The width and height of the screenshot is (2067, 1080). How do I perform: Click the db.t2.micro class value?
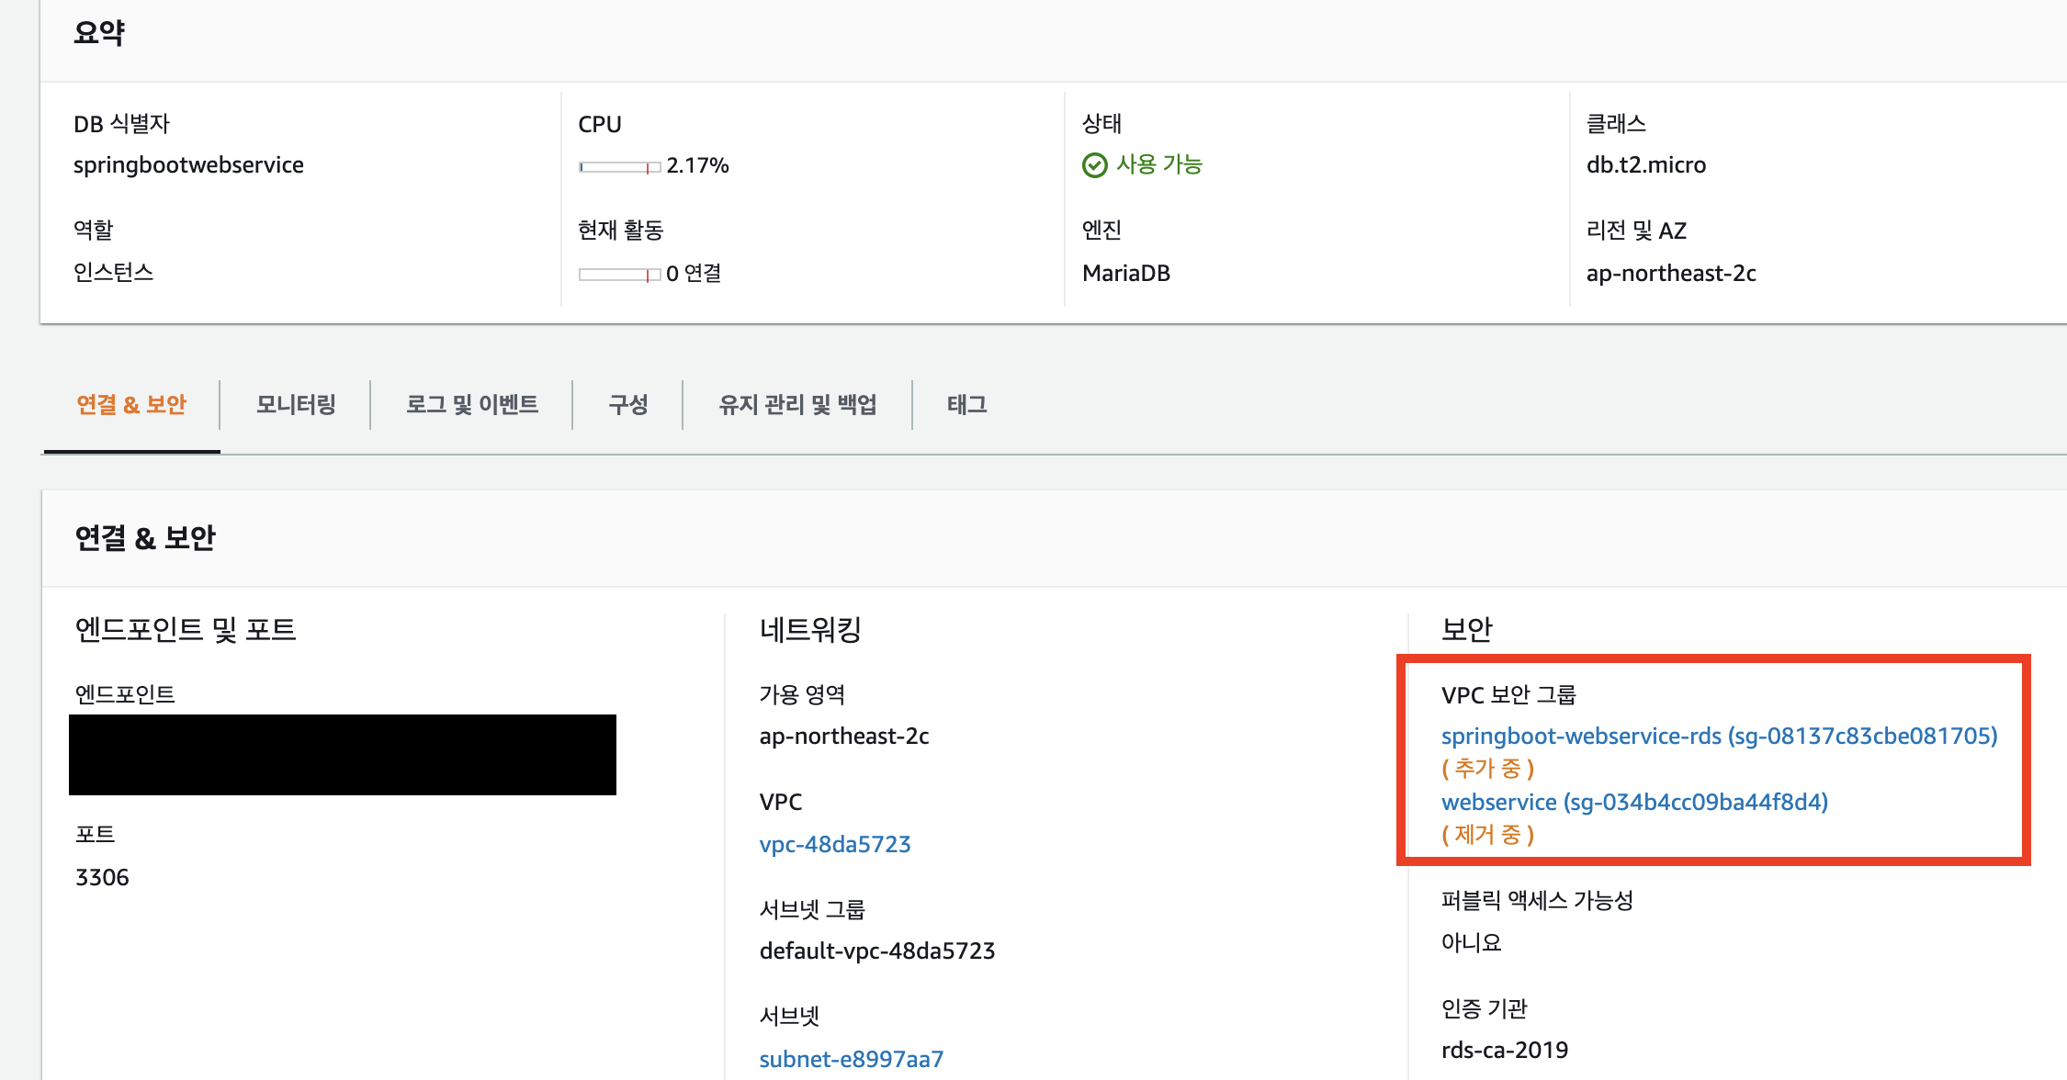(x=1645, y=165)
